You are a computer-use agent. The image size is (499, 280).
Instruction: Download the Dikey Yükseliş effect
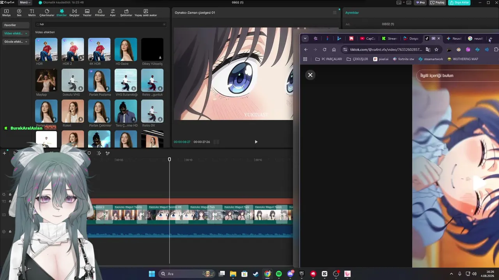click(160, 58)
